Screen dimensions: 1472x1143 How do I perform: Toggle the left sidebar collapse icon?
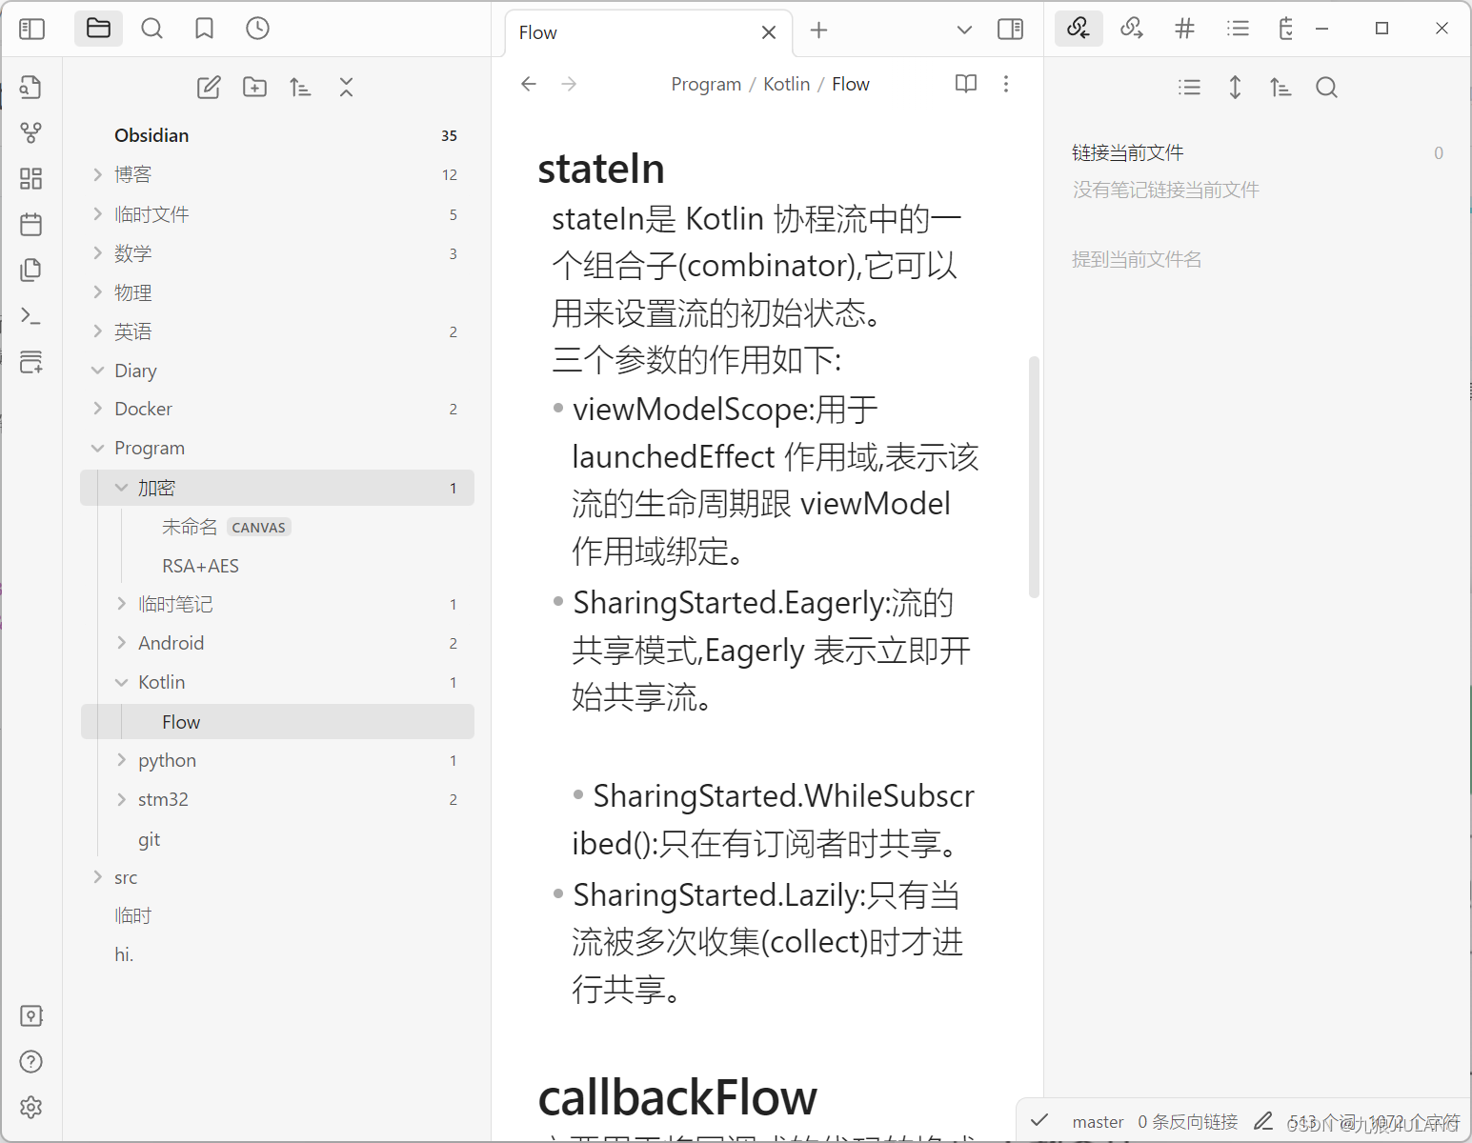31,29
